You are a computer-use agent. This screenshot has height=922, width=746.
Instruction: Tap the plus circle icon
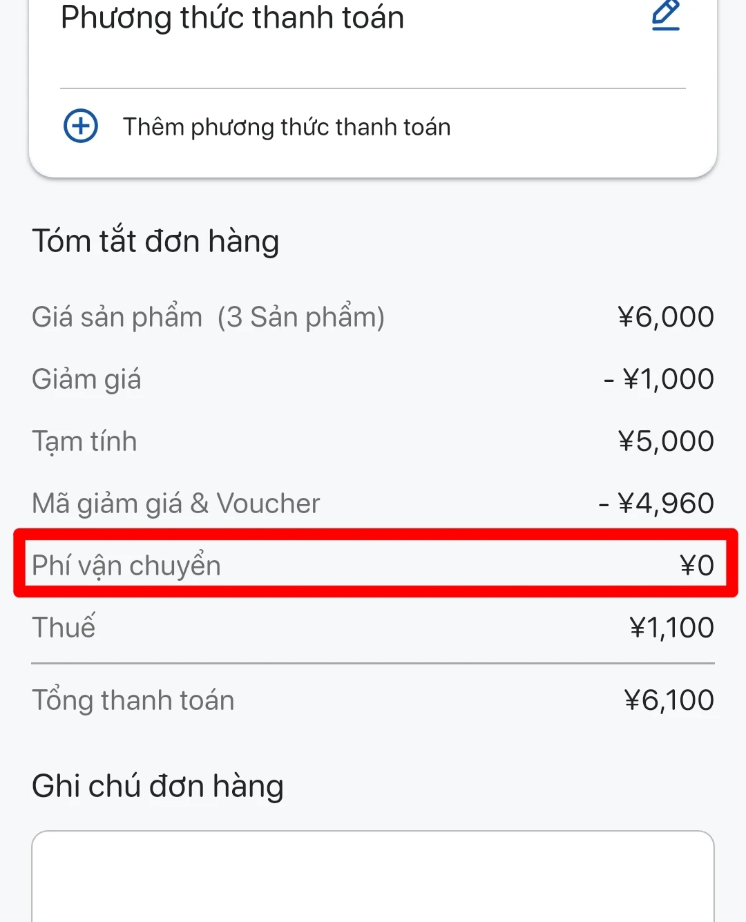(x=81, y=126)
